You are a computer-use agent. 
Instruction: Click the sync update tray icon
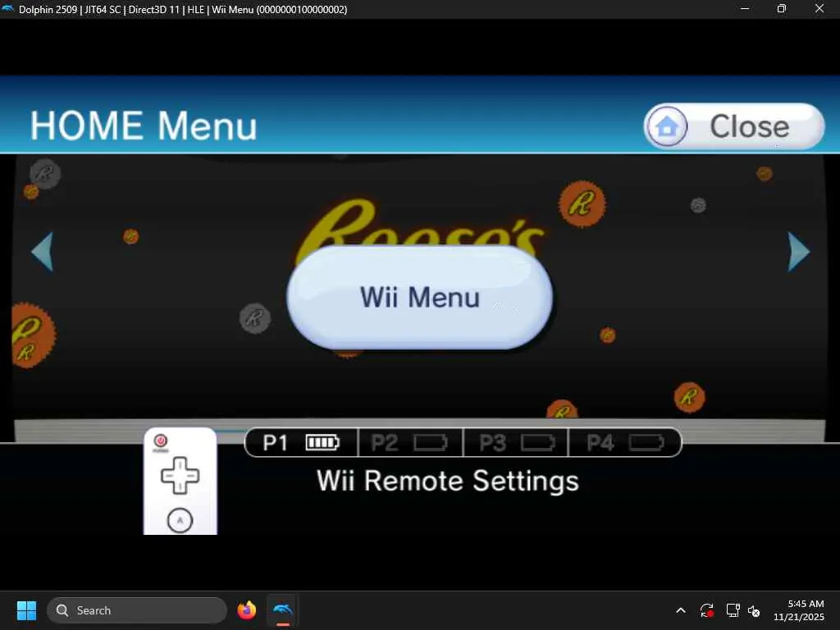click(706, 610)
